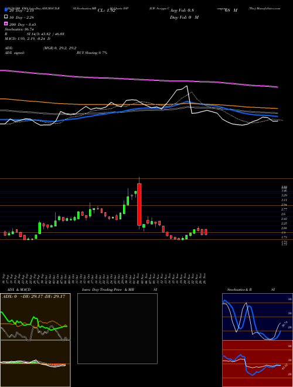Screen dimensions: 293x387
Task: Click the magenta 200 Day legend swatch
Action: pyautogui.click(x=6, y=24)
